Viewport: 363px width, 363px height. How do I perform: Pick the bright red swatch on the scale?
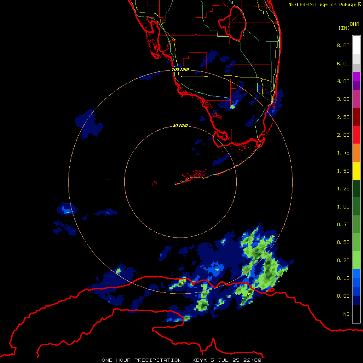pos(356,135)
